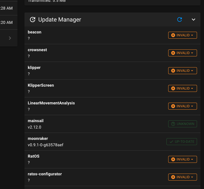204x189 pixels.
Task: Open the beacon INVALID dropdown
Action: point(182,35)
